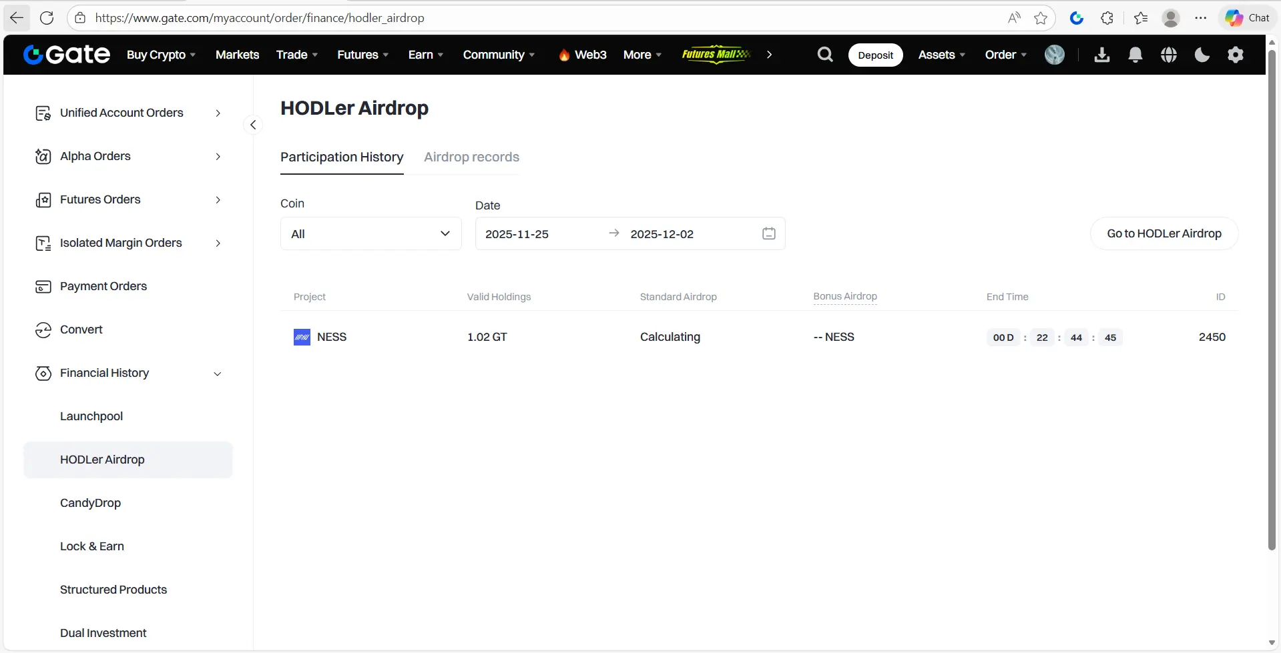1281x653 pixels.
Task: Open the More dropdown menu
Action: pos(642,55)
